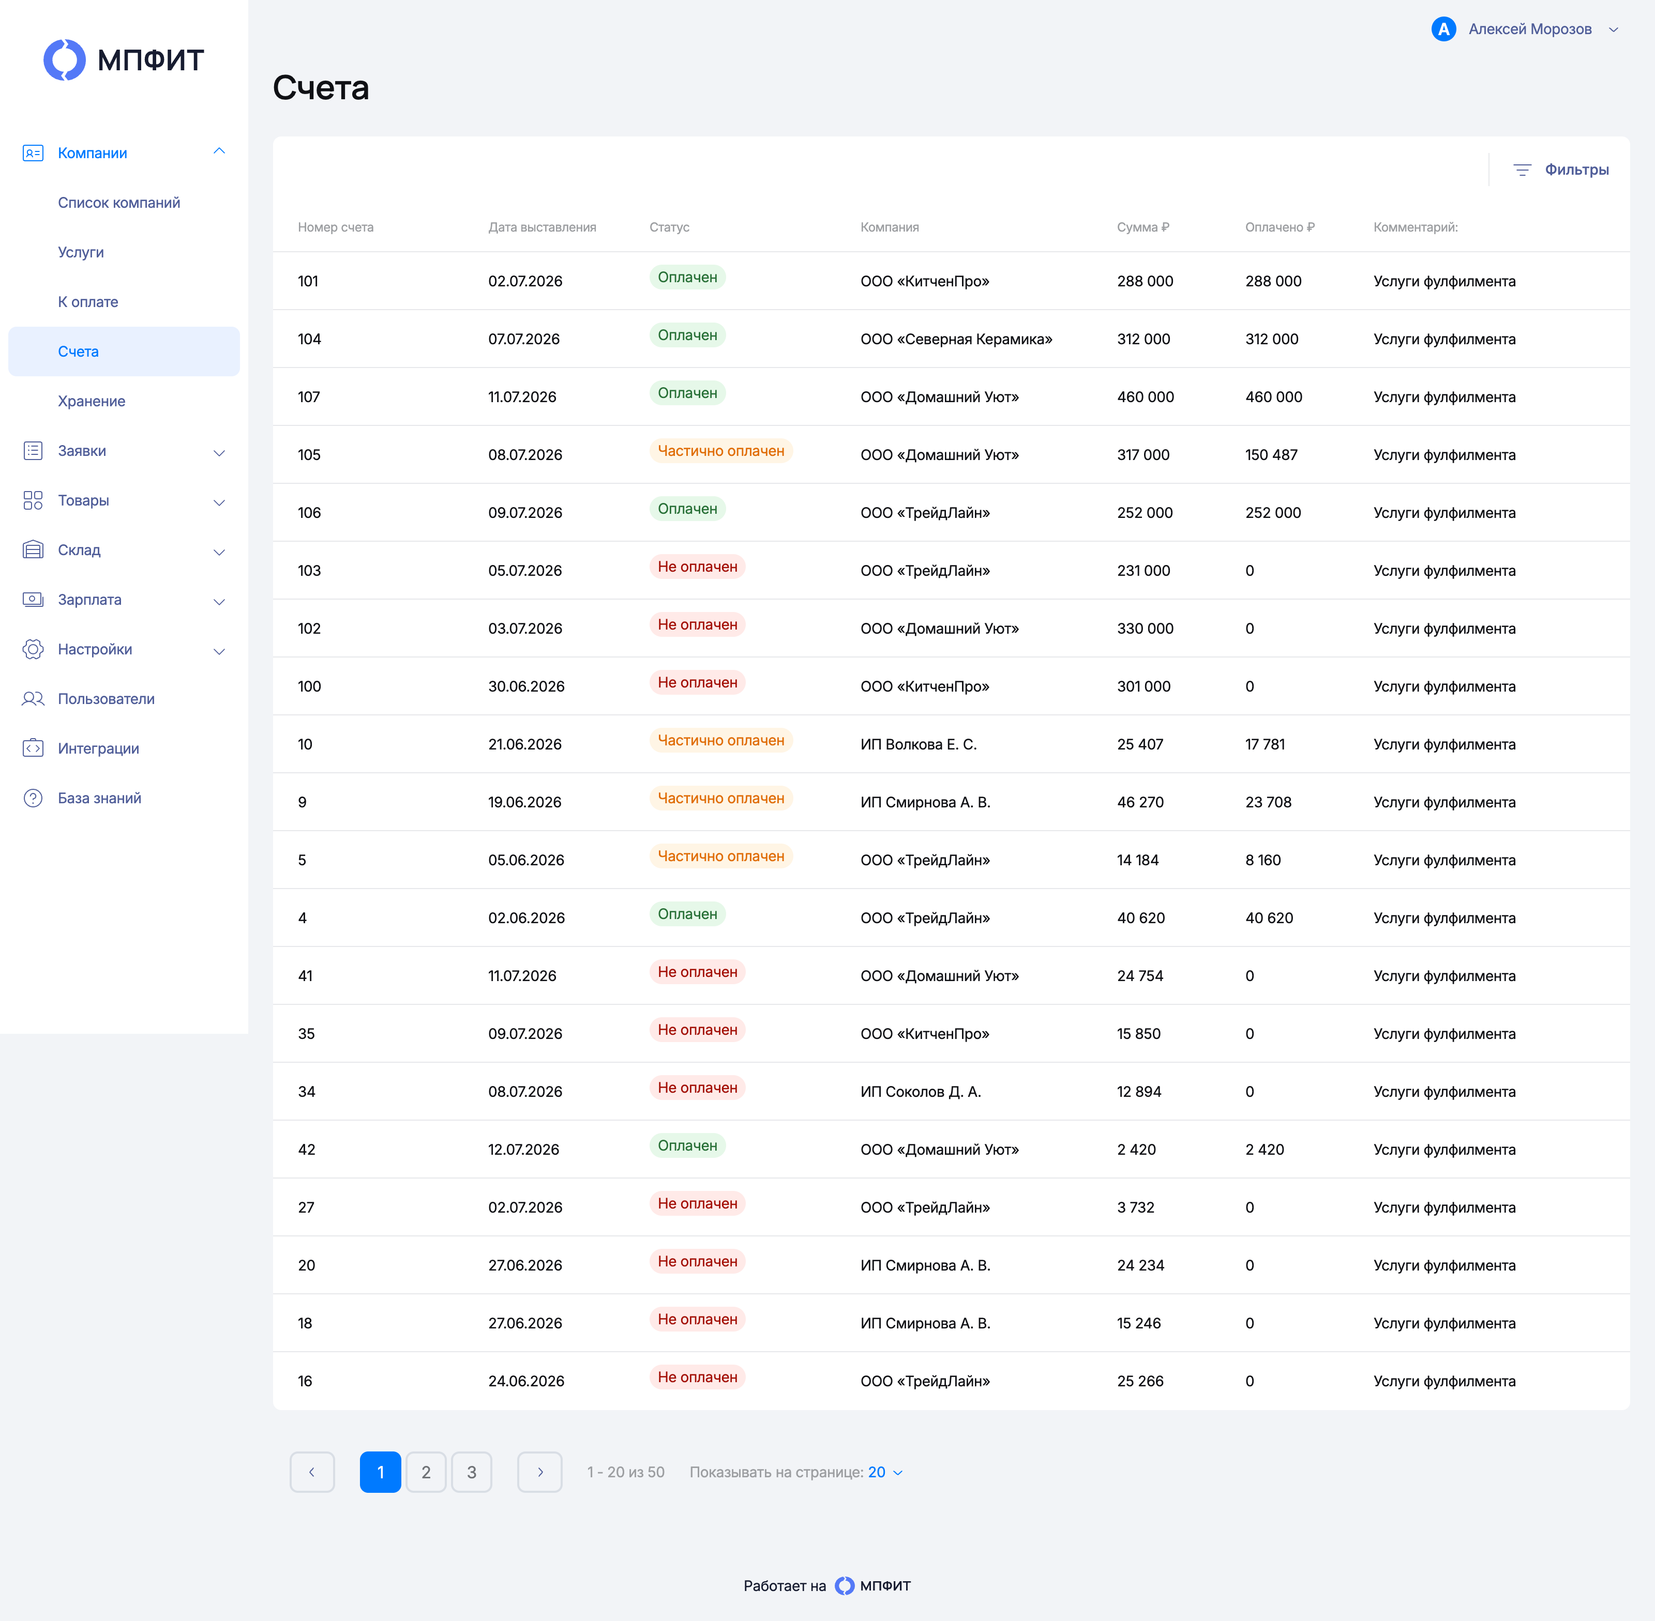
Task: Click the Зарплата money icon
Action: 33,600
